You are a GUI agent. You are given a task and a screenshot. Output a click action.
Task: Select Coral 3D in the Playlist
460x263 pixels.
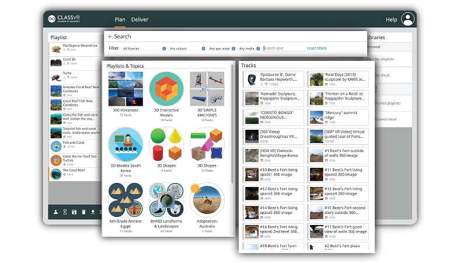coord(75,63)
